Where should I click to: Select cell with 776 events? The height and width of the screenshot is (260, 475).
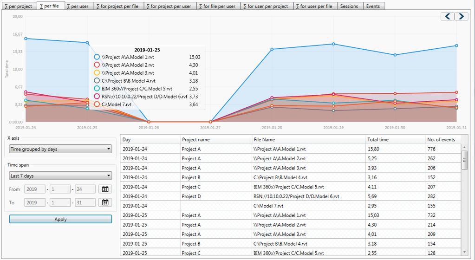coord(443,149)
